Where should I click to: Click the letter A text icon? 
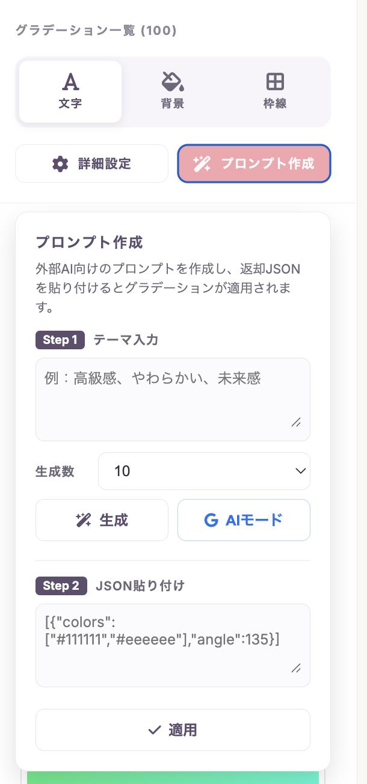[70, 82]
